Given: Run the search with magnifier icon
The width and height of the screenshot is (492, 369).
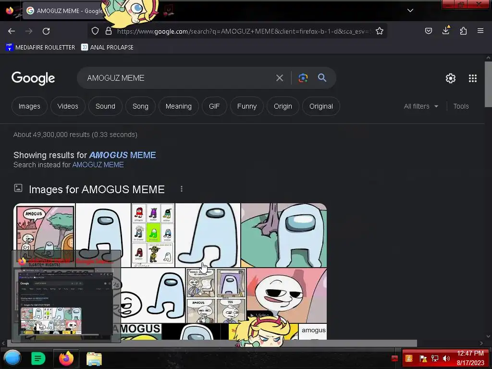Looking at the screenshot, I should 322,77.
